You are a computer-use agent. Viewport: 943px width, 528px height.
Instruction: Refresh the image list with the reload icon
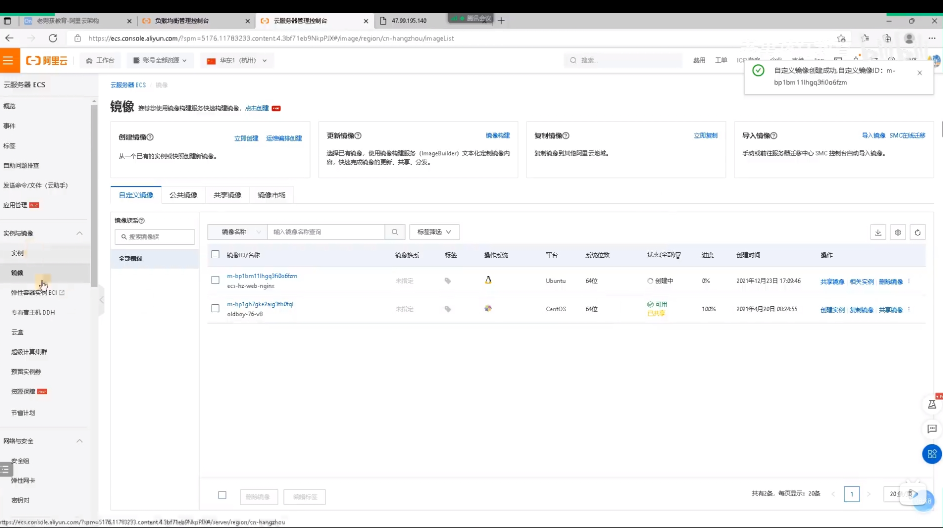[917, 232]
